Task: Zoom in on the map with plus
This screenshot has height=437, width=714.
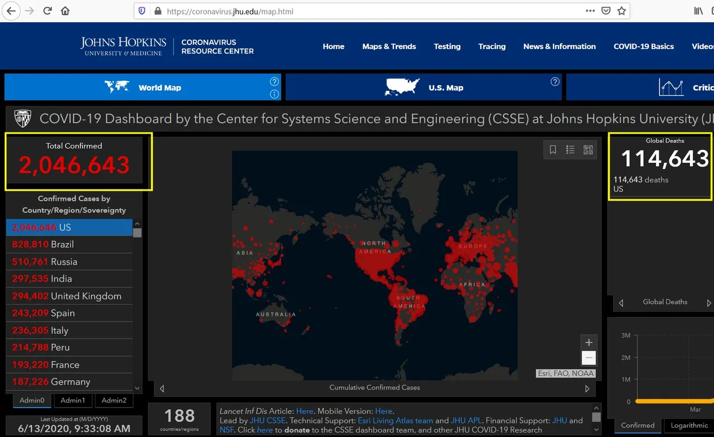Action: coord(588,342)
